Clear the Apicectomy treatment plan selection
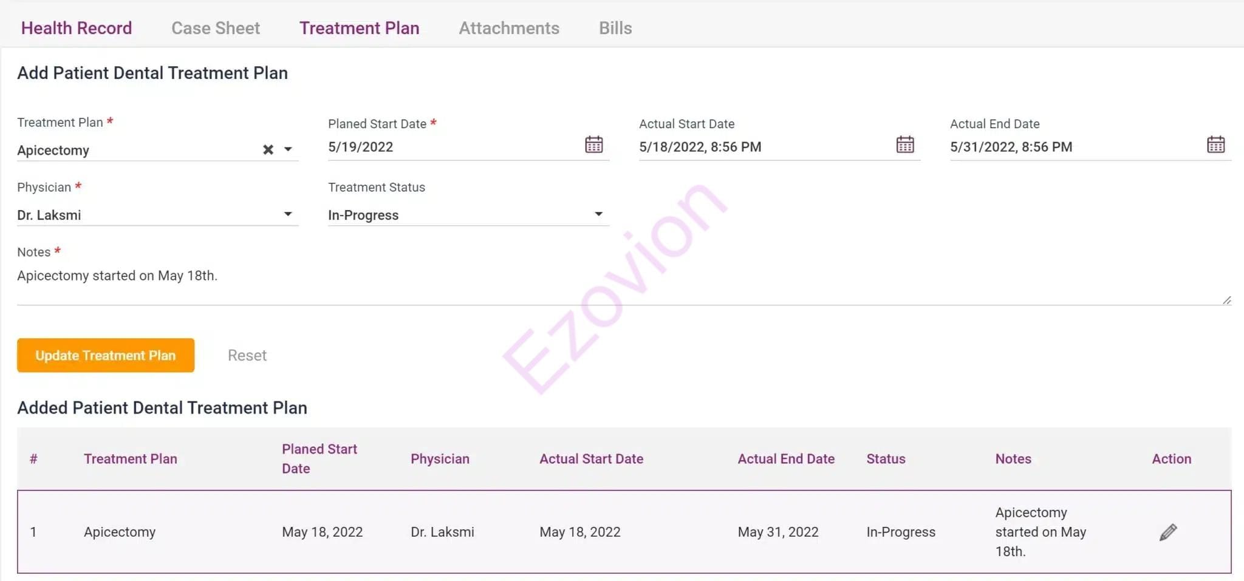The width and height of the screenshot is (1244, 581). [x=268, y=149]
